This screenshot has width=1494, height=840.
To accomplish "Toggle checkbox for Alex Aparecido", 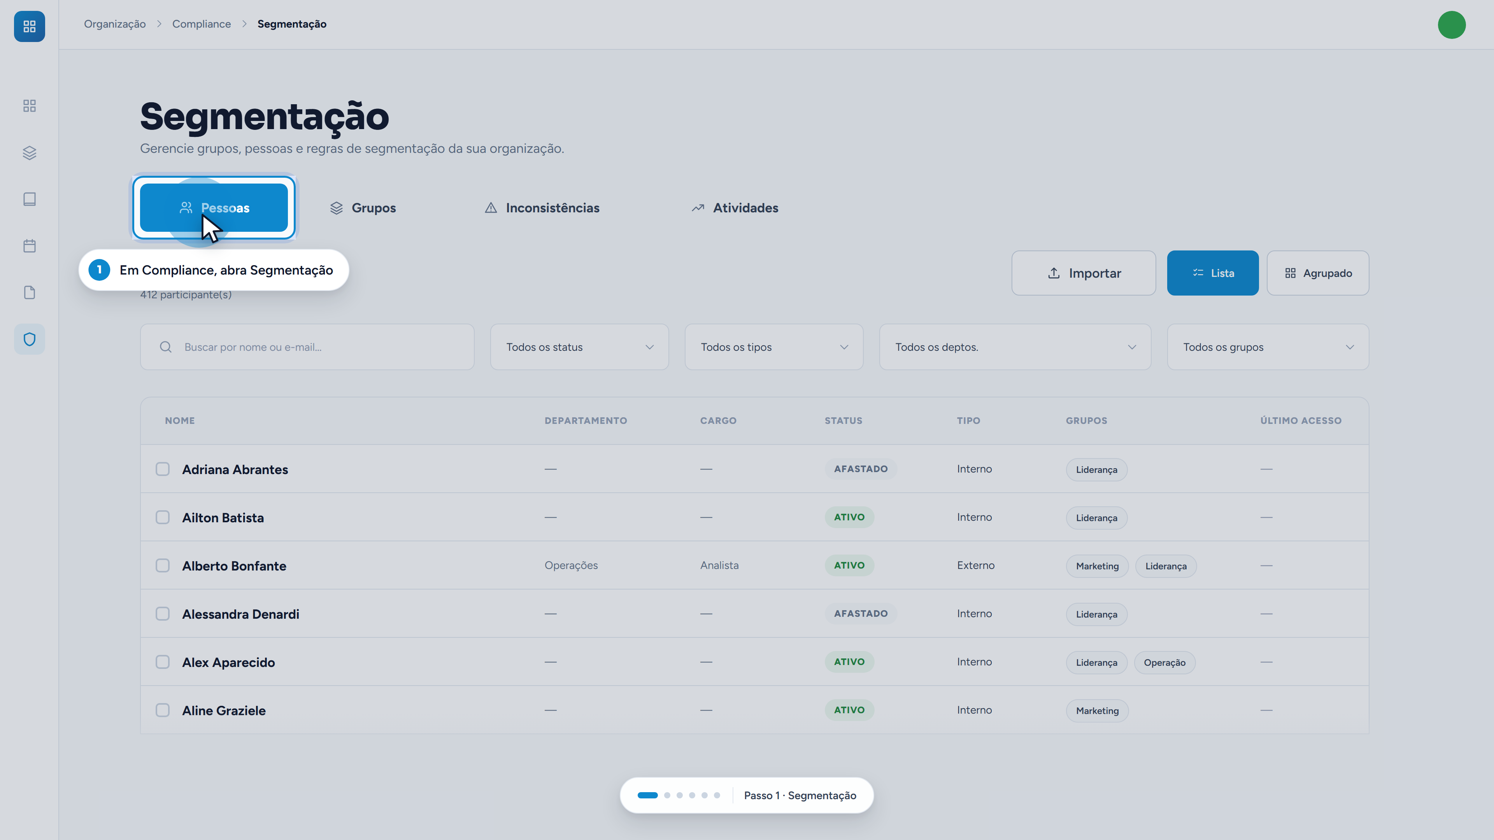I will [x=162, y=662].
